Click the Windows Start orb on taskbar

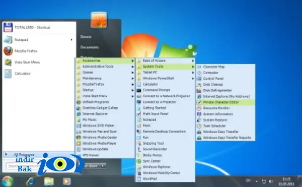[x=7, y=181]
